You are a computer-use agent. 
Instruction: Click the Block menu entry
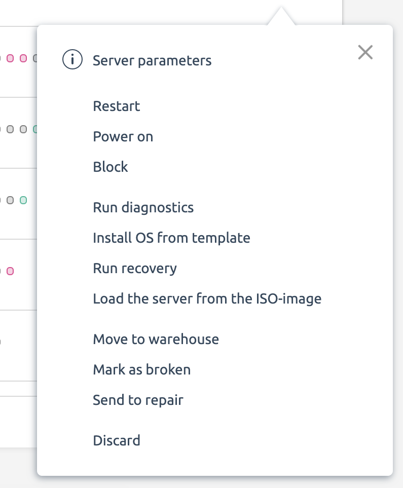[x=110, y=167]
